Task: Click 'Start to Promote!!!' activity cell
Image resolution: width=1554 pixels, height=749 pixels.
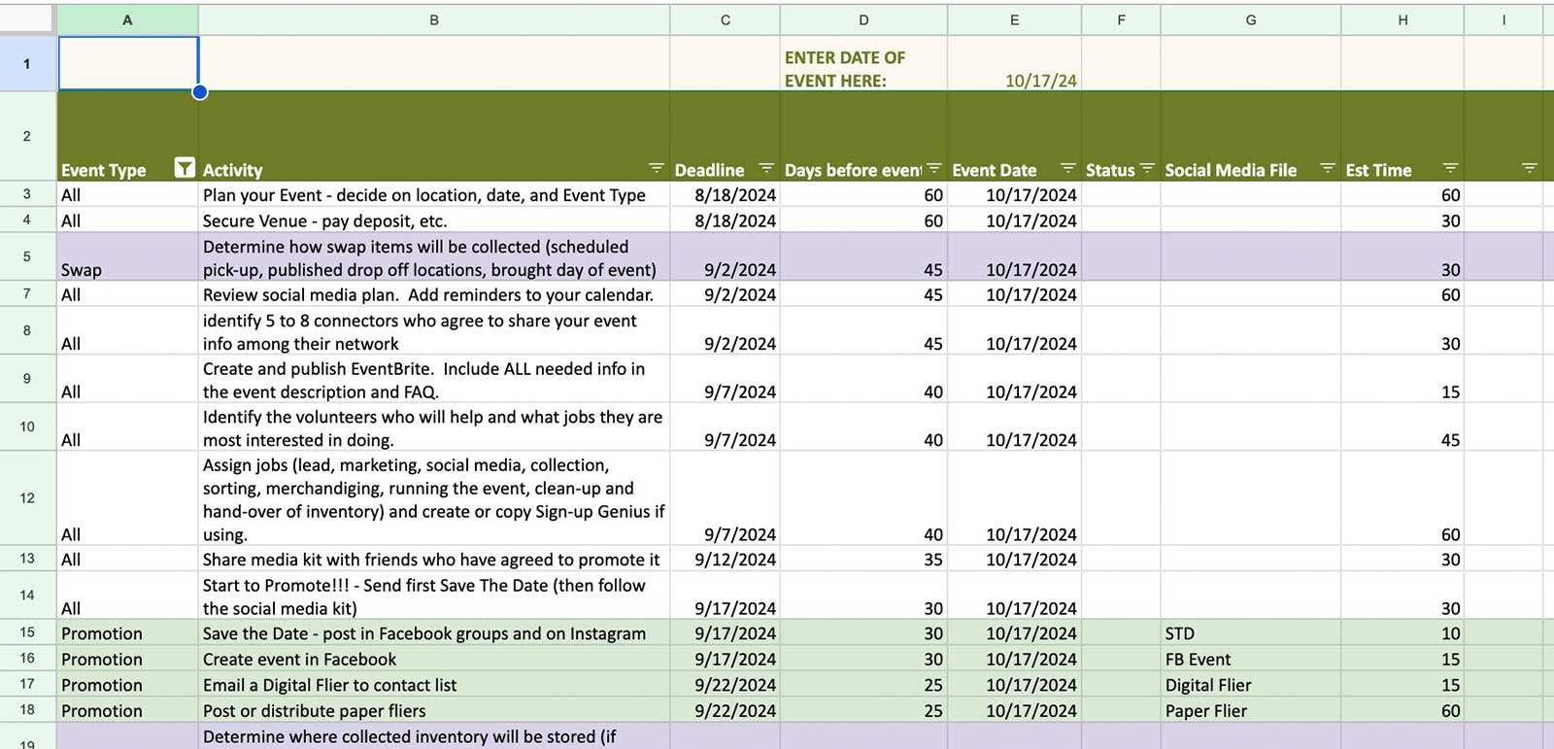Action: point(434,596)
